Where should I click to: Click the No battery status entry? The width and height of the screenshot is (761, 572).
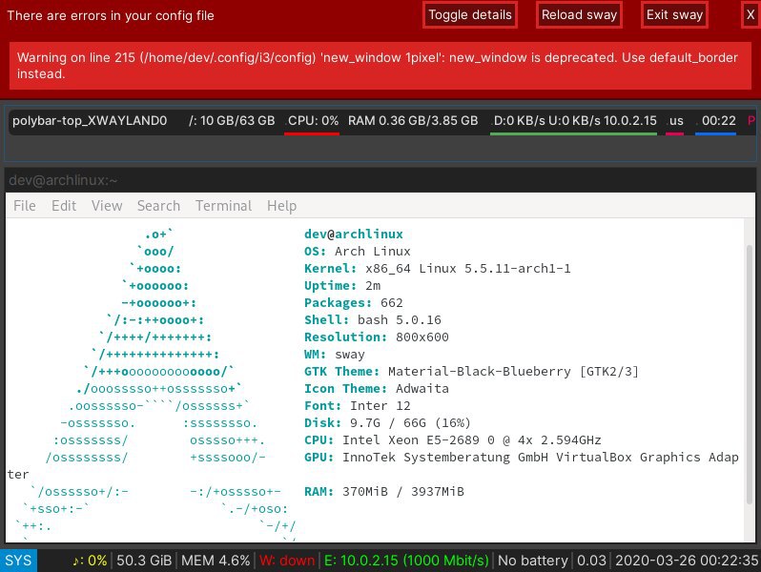pyautogui.click(x=532, y=561)
